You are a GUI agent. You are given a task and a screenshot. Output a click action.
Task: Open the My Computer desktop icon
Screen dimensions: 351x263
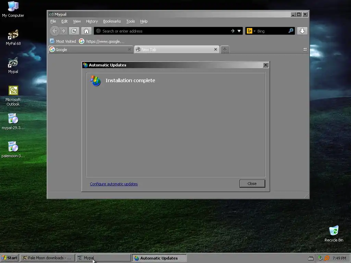pos(13,9)
